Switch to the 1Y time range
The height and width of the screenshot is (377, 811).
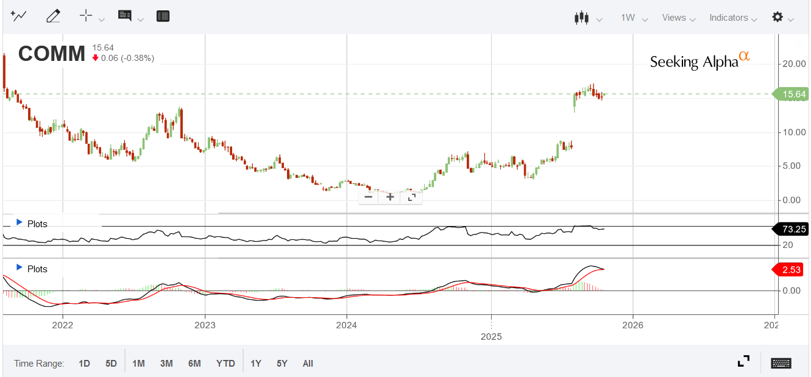[256, 363]
